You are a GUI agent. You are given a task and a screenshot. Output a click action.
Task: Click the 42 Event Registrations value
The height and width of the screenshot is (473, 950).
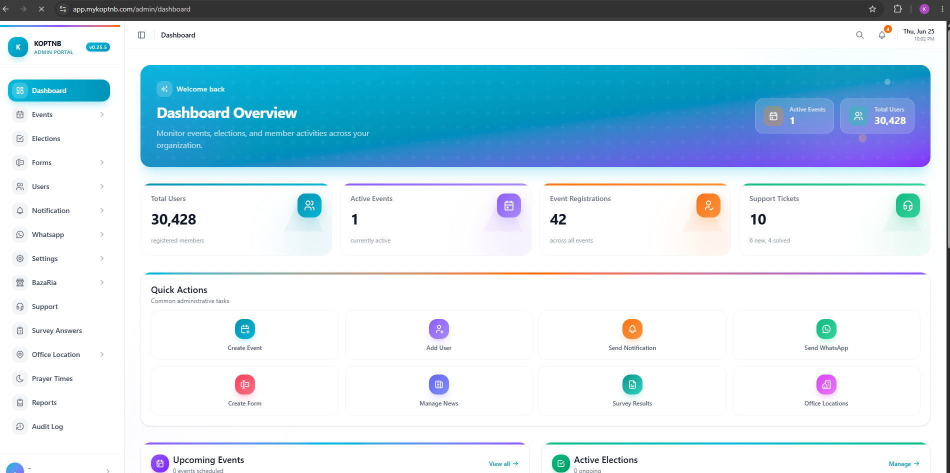point(558,219)
